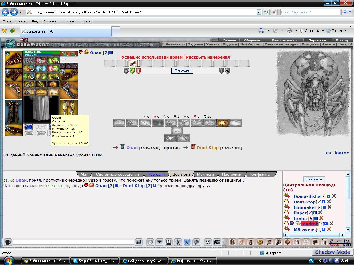Click the EXIT door icon
This screenshot has height=265, width=354.
tap(324, 242)
